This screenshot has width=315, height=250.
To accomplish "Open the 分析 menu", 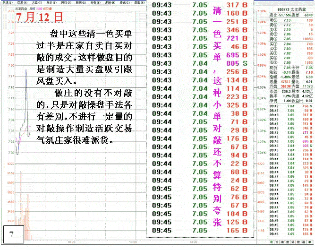I will pyautogui.click(x=94, y=2).
